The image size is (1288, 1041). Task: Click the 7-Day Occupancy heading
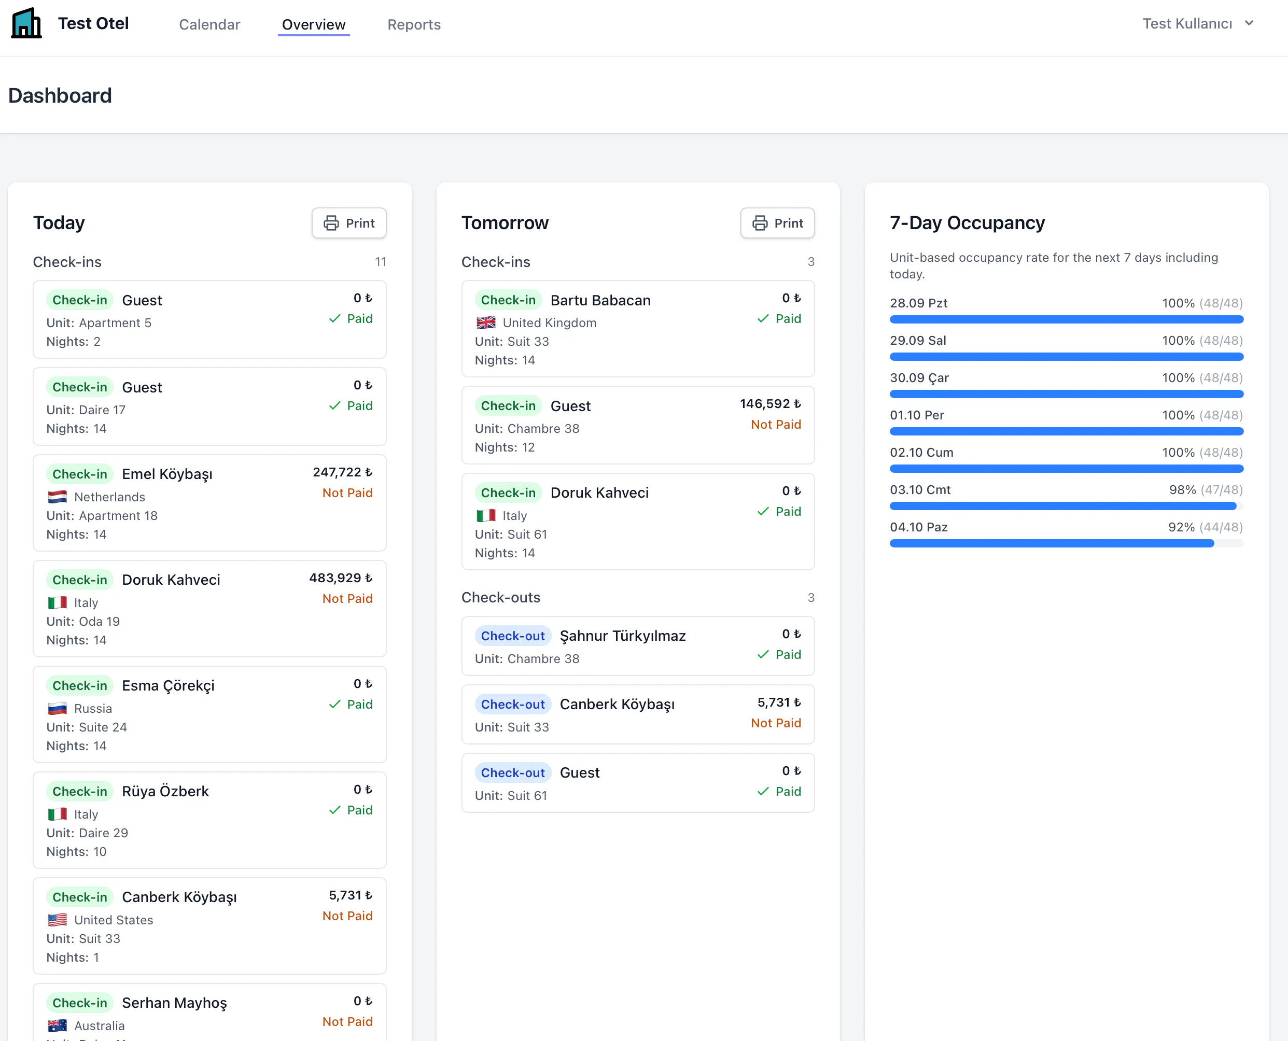tap(967, 223)
